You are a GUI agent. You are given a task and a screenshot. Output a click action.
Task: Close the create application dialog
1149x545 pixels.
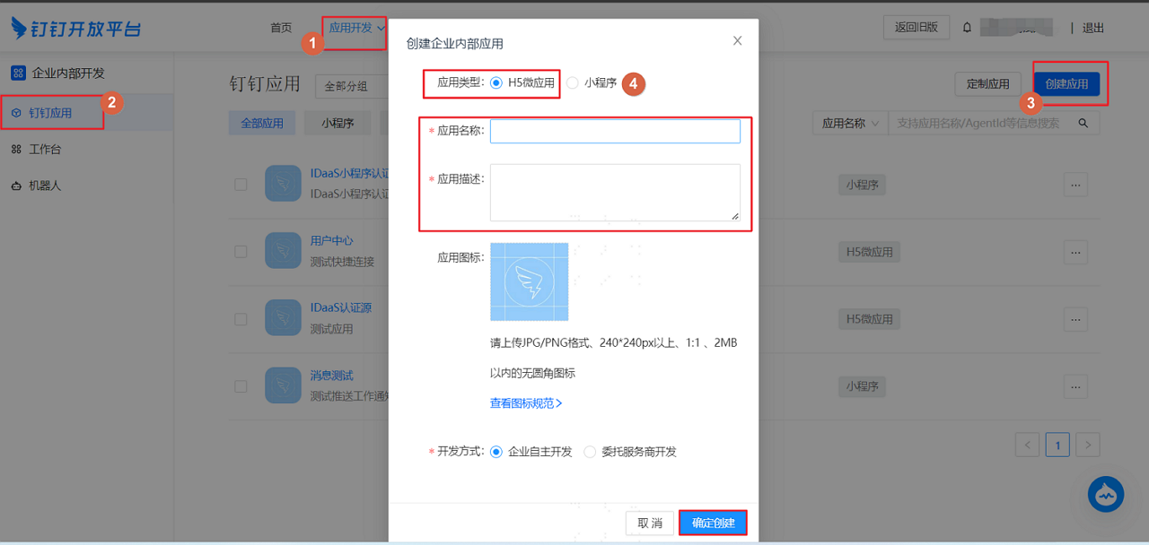[738, 40]
